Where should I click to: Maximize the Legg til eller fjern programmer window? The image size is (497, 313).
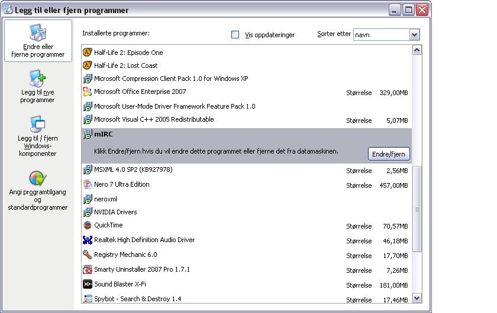pyautogui.click(x=409, y=10)
